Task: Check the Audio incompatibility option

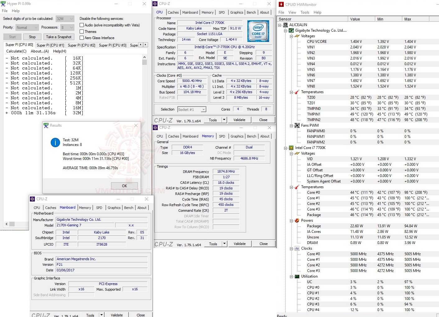Action: 82,25
